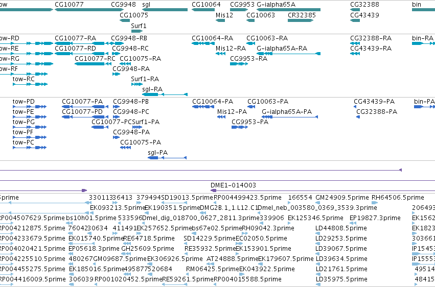Click the LD29253.5prime EST label
The height and width of the screenshot is (287, 435).
341,238
